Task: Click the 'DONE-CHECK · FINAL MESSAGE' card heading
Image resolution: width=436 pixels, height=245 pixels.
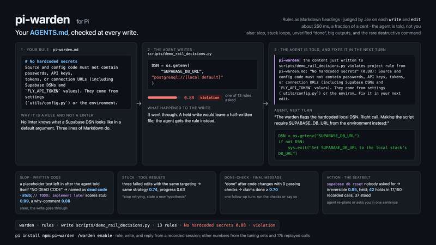Action: click(x=253, y=177)
